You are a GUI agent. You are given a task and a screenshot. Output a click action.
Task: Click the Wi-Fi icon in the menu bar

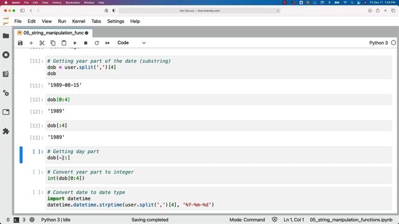[345, 2]
